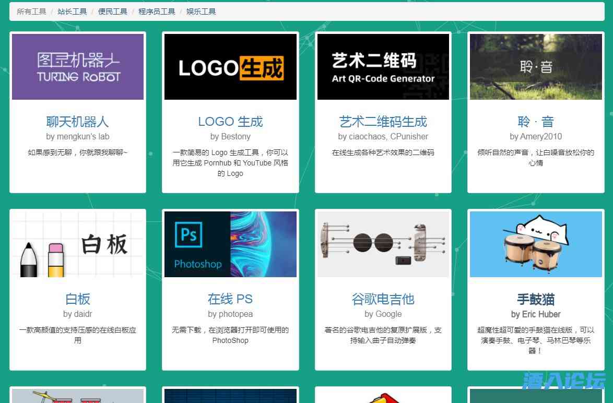This screenshot has height=403, width=613.
Task: Open the Photoshop logo thumbnail
Action: (x=230, y=244)
